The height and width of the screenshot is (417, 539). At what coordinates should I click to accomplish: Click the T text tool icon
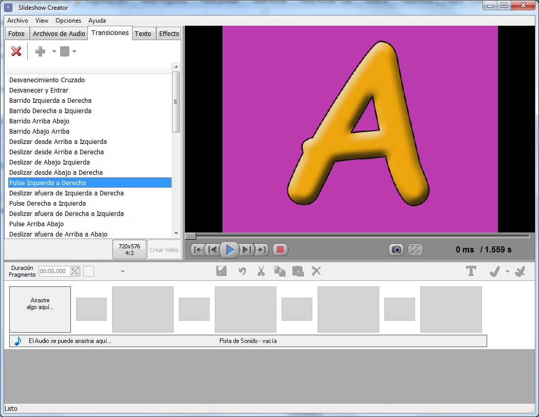471,271
